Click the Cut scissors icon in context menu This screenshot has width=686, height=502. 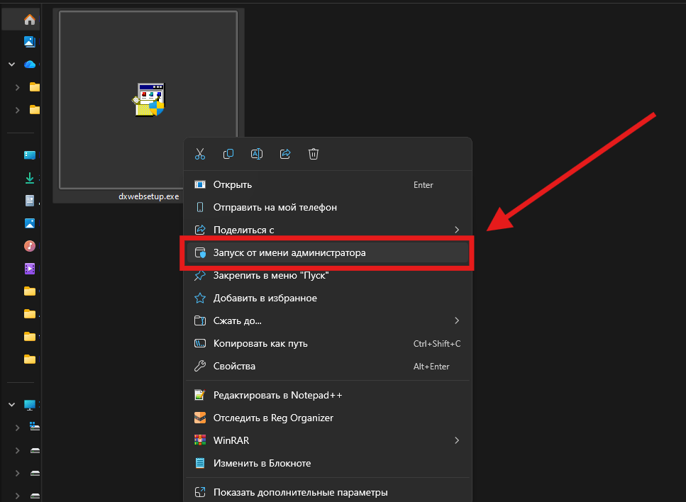coord(200,154)
